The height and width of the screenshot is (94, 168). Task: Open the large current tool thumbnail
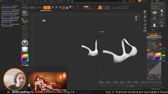(x=154, y=13)
